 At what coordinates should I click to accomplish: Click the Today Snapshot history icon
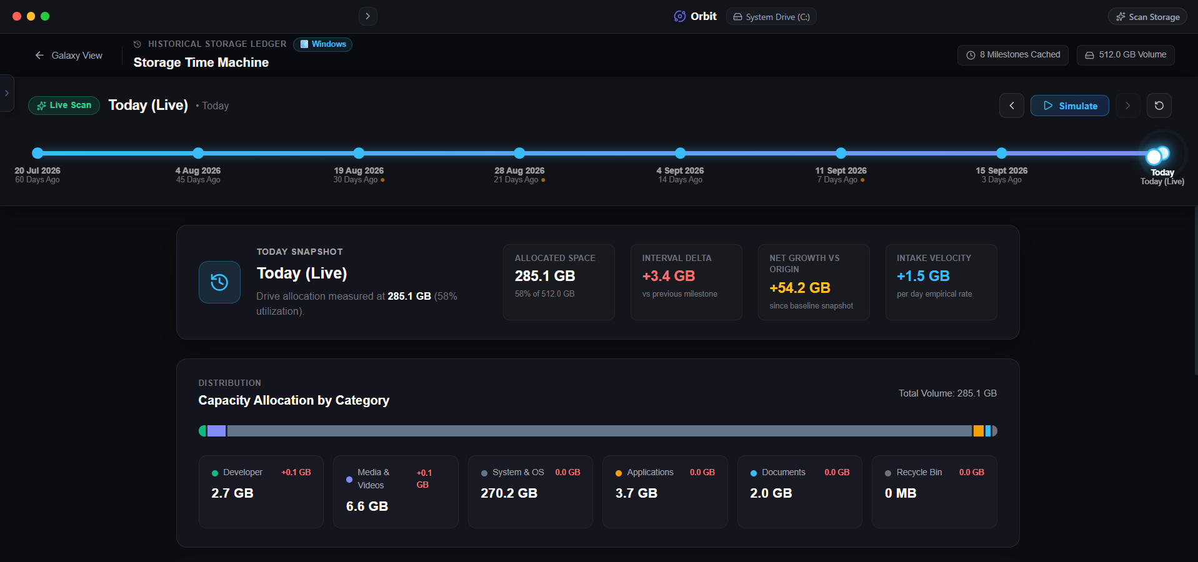pos(219,282)
